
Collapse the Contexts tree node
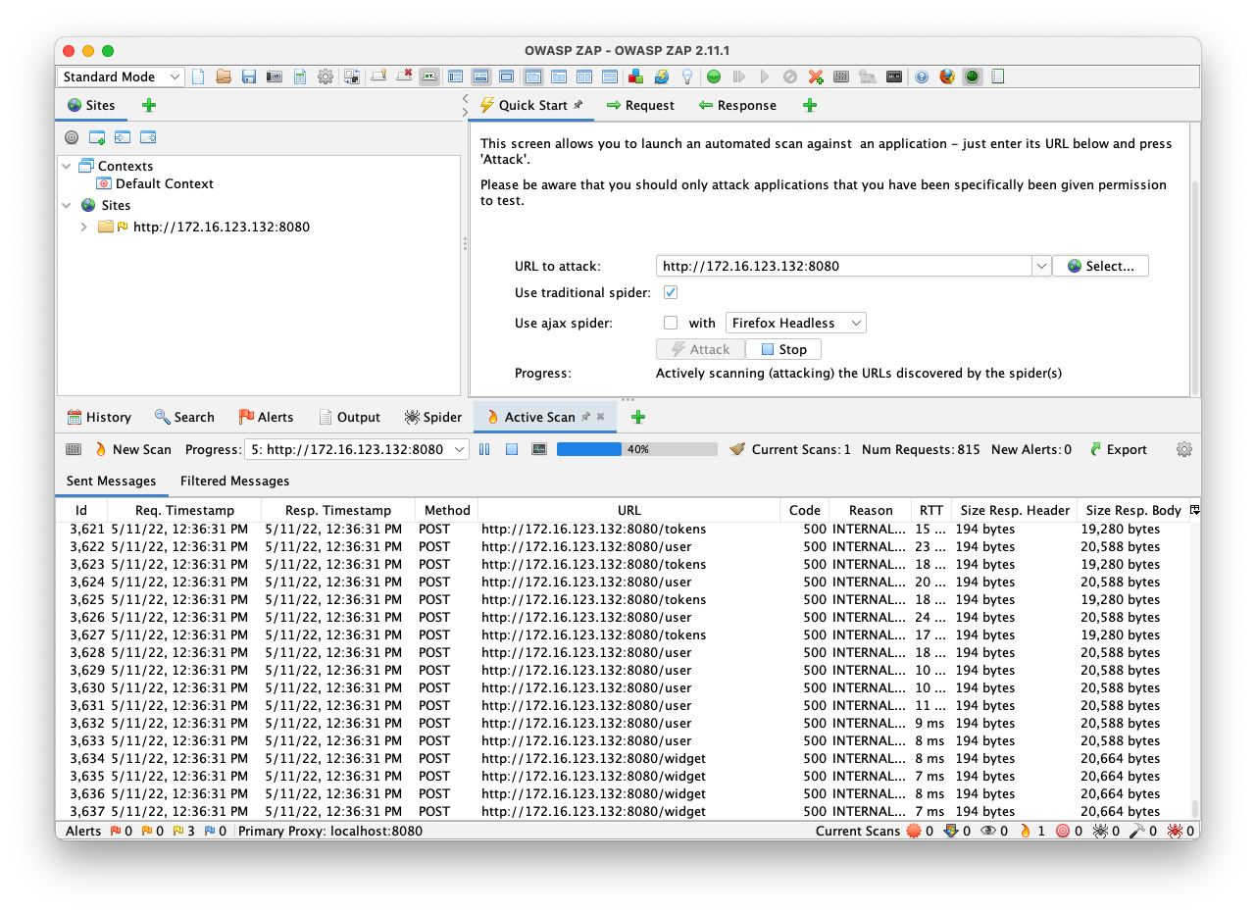(x=67, y=166)
